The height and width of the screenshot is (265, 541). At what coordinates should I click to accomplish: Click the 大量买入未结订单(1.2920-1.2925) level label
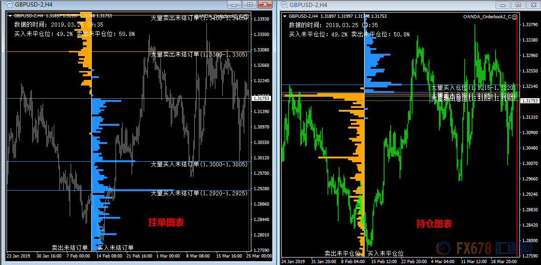coord(199,193)
